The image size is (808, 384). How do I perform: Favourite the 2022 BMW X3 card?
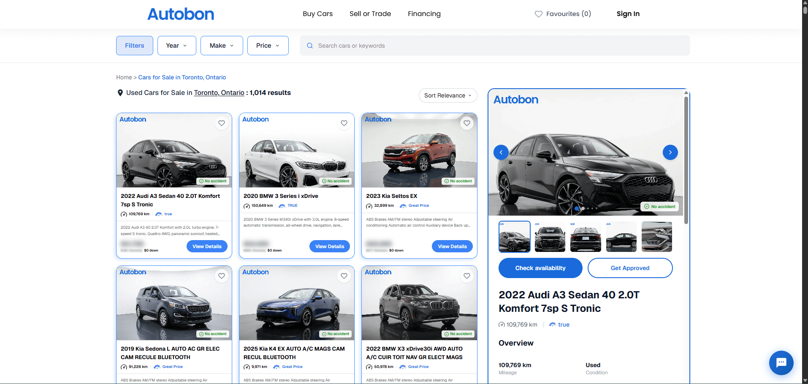click(x=467, y=276)
